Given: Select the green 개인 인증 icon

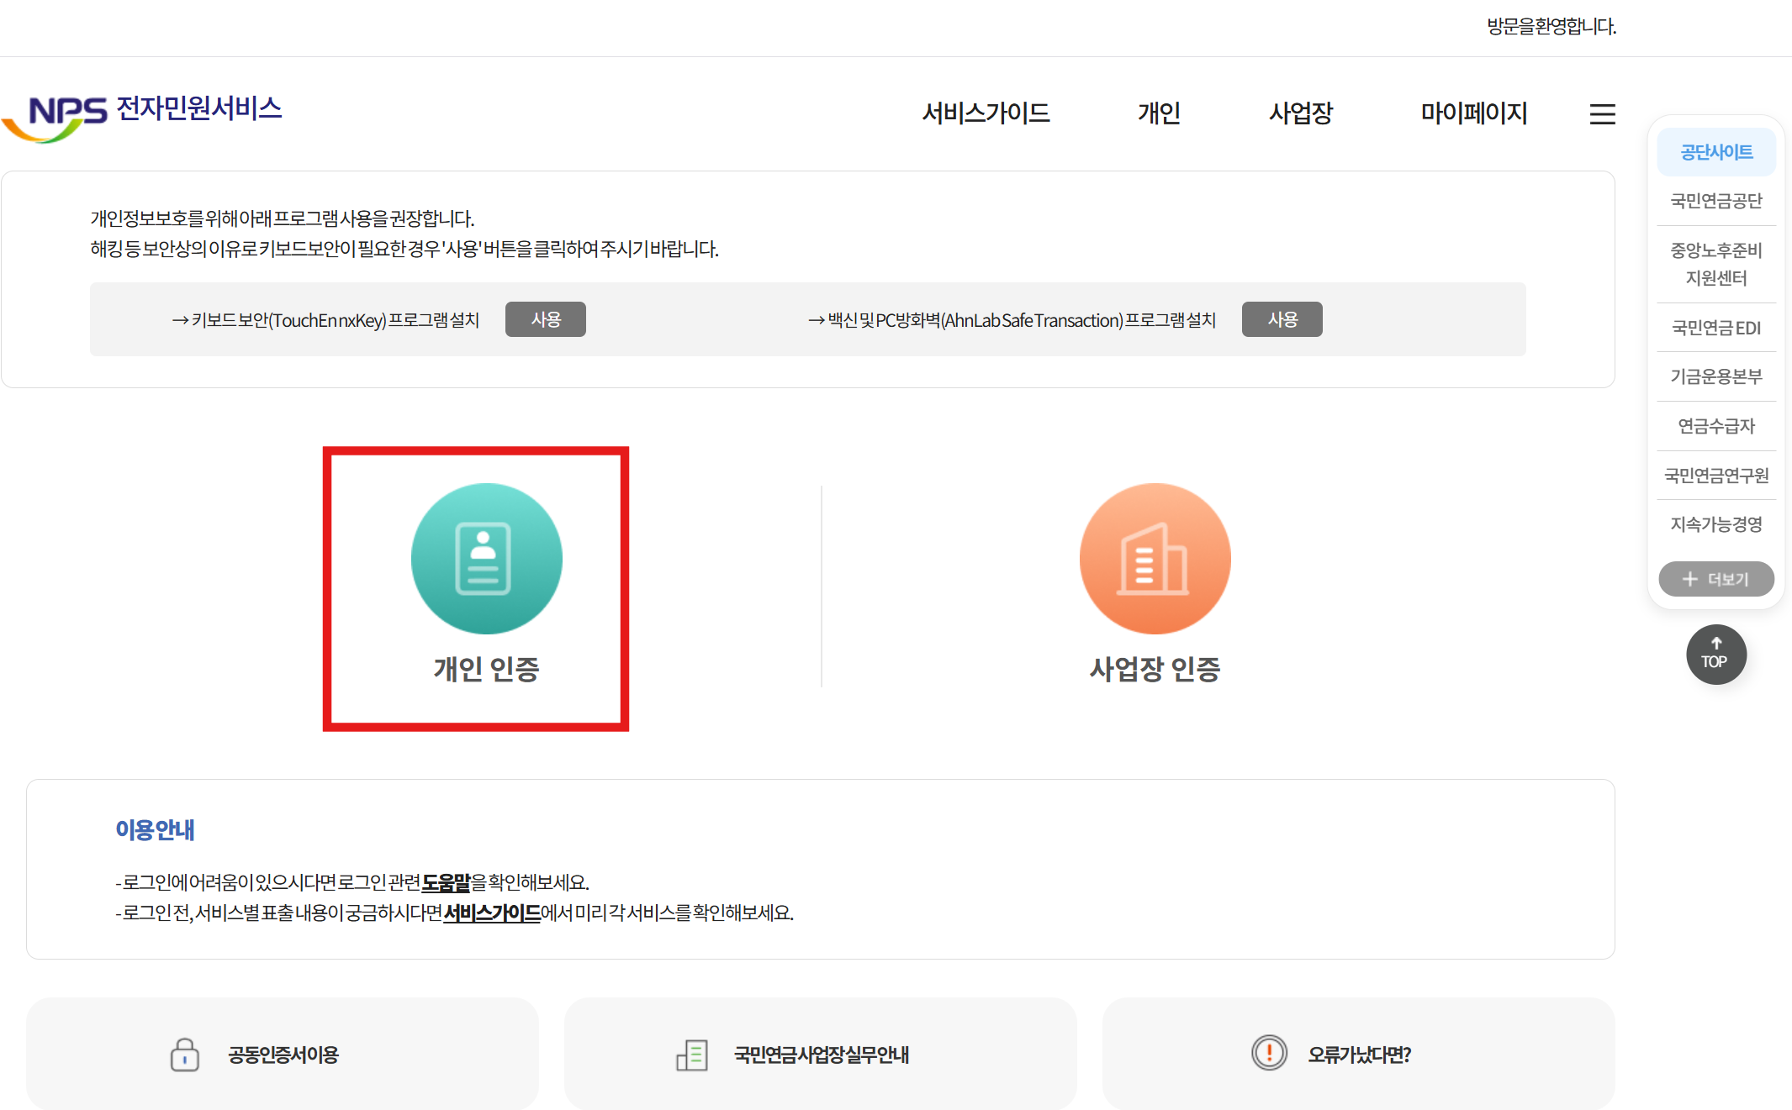Looking at the screenshot, I should pos(486,558).
